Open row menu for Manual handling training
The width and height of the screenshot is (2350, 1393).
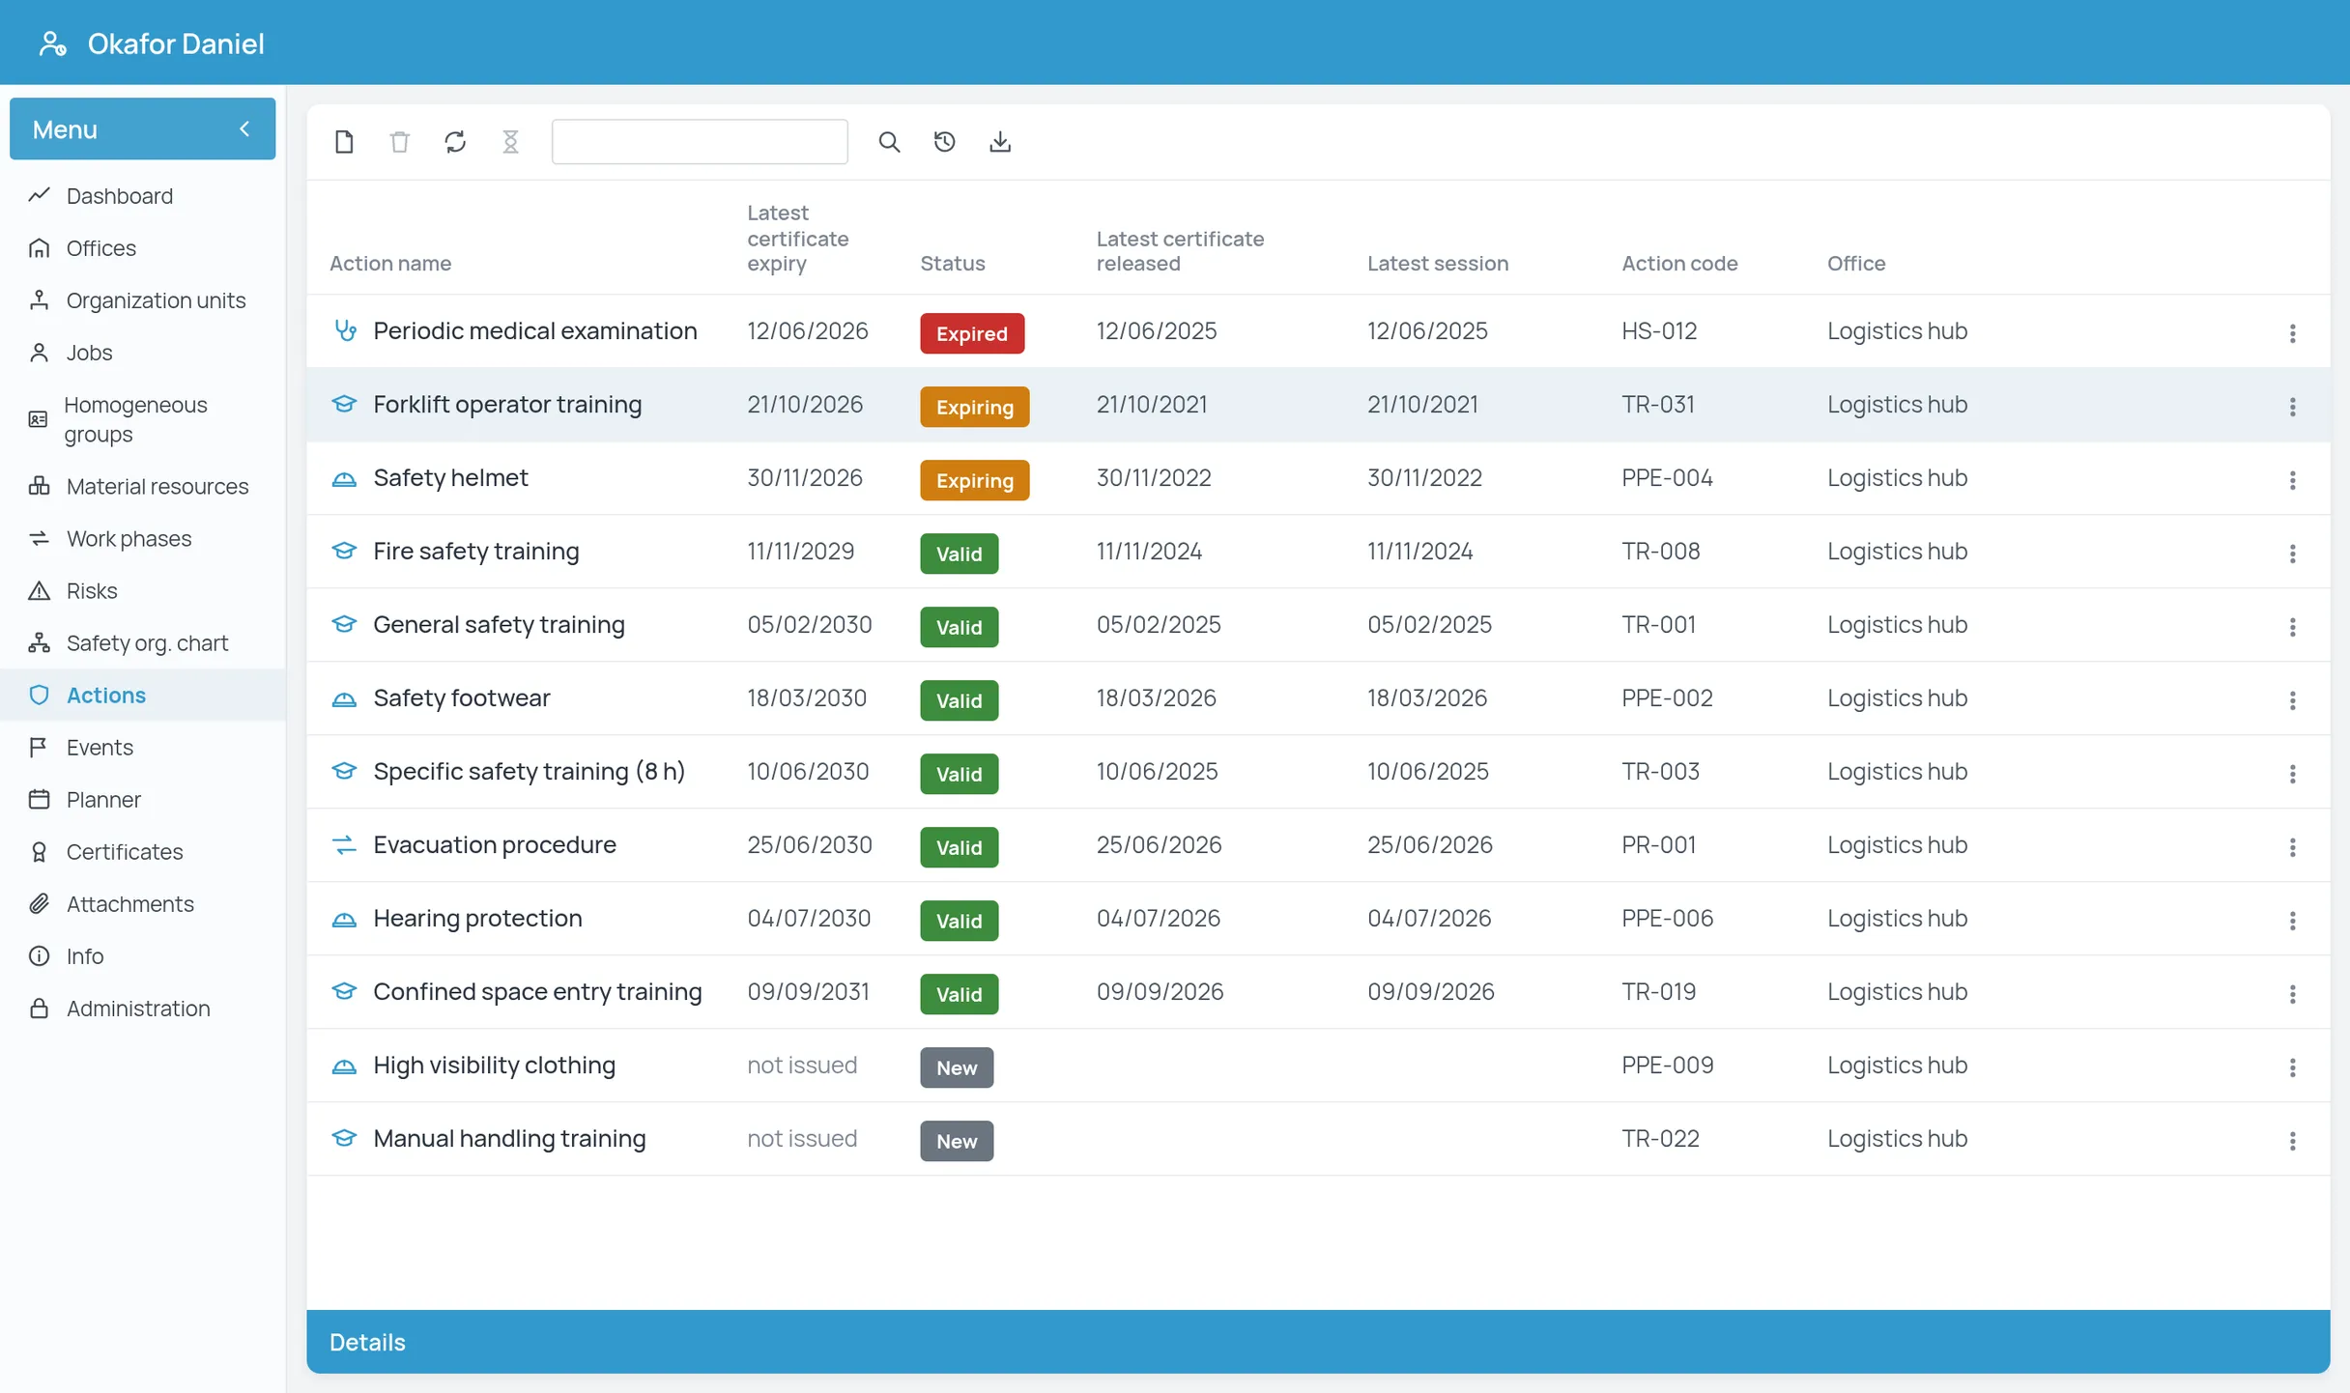pos(2292,1141)
